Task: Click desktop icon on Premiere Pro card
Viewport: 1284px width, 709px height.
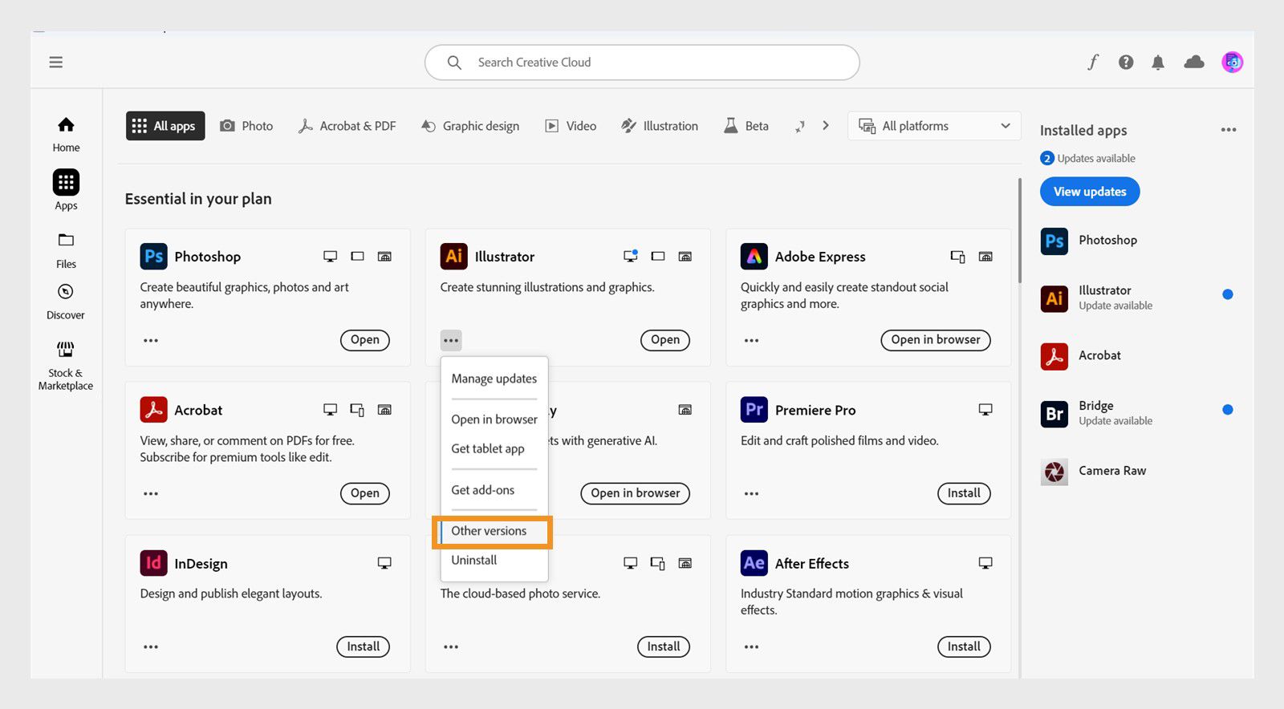Action: (x=985, y=410)
